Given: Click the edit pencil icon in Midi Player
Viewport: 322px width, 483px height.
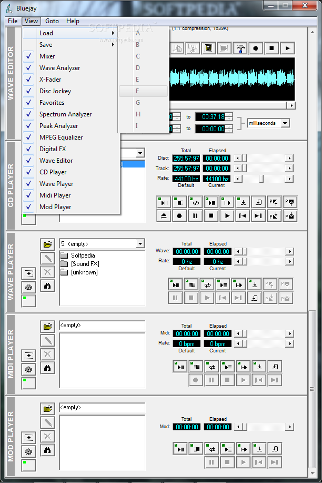Looking at the screenshot, I should click(47, 340).
